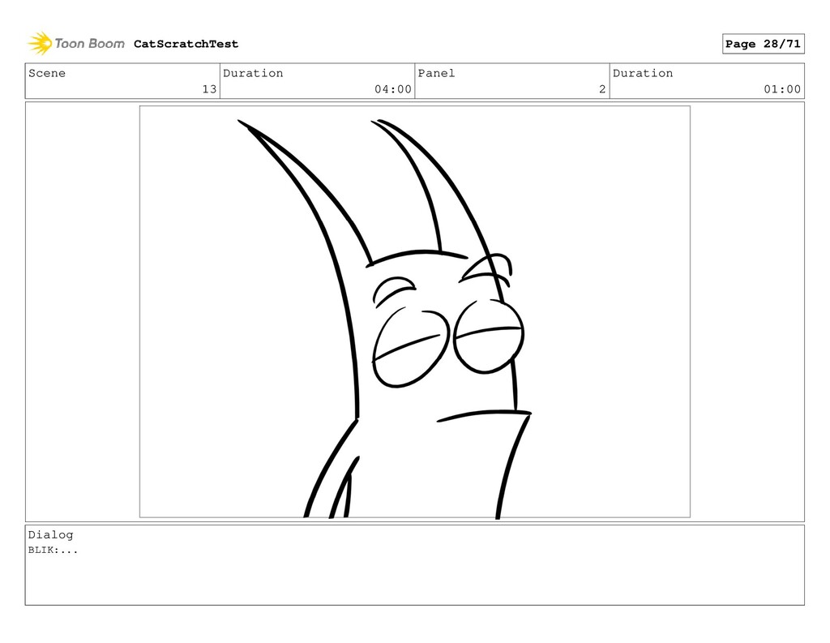Image resolution: width=830 pixels, height=643 pixels.
Task: Select the scene number 13
Action: click(x=210, y=89)
